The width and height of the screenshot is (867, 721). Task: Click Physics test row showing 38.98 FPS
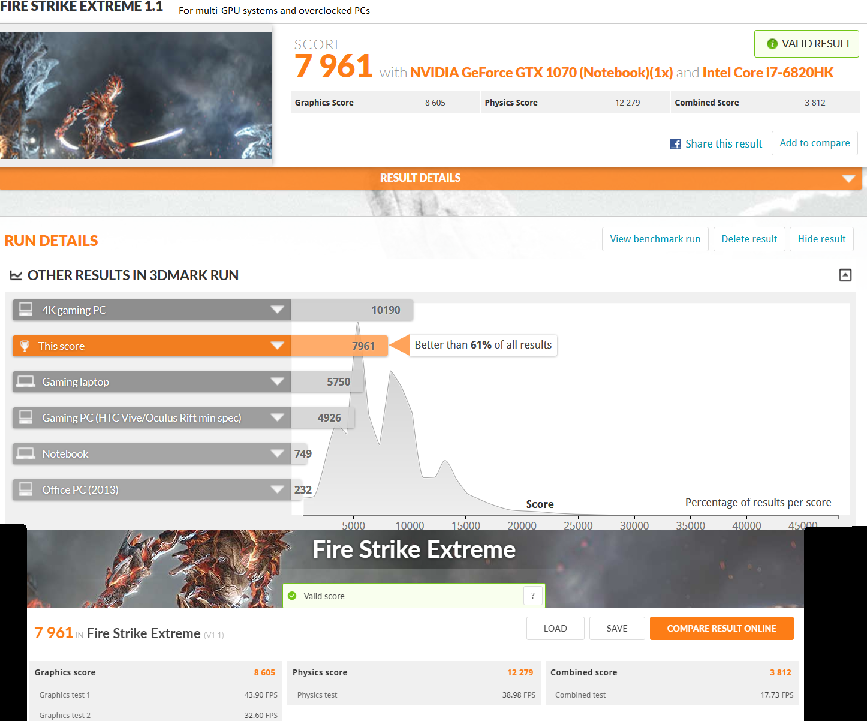tap(414, 695)
